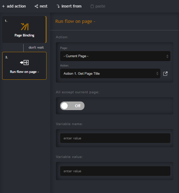This screenshot has height=193, width=179.
Task: Select step 2 Run flow on page
Action: [24, 66]
